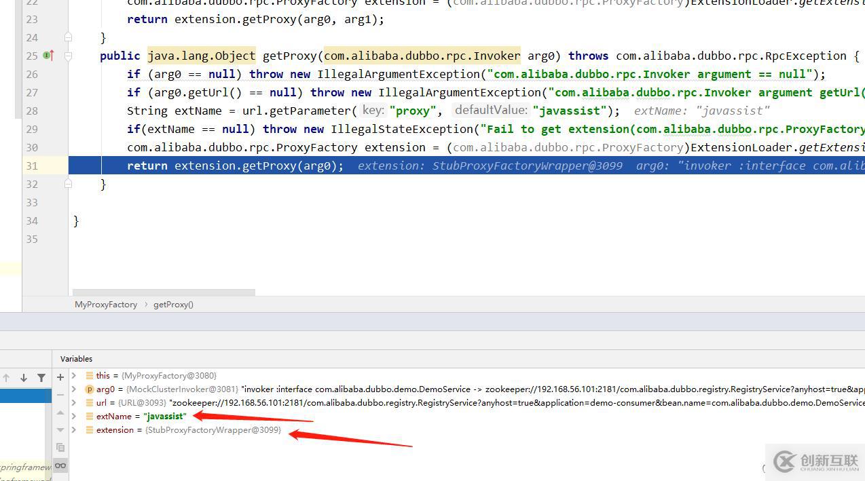Expand the url variable node
The width and height of the screenshot is (865, 481).
point(74,403)
